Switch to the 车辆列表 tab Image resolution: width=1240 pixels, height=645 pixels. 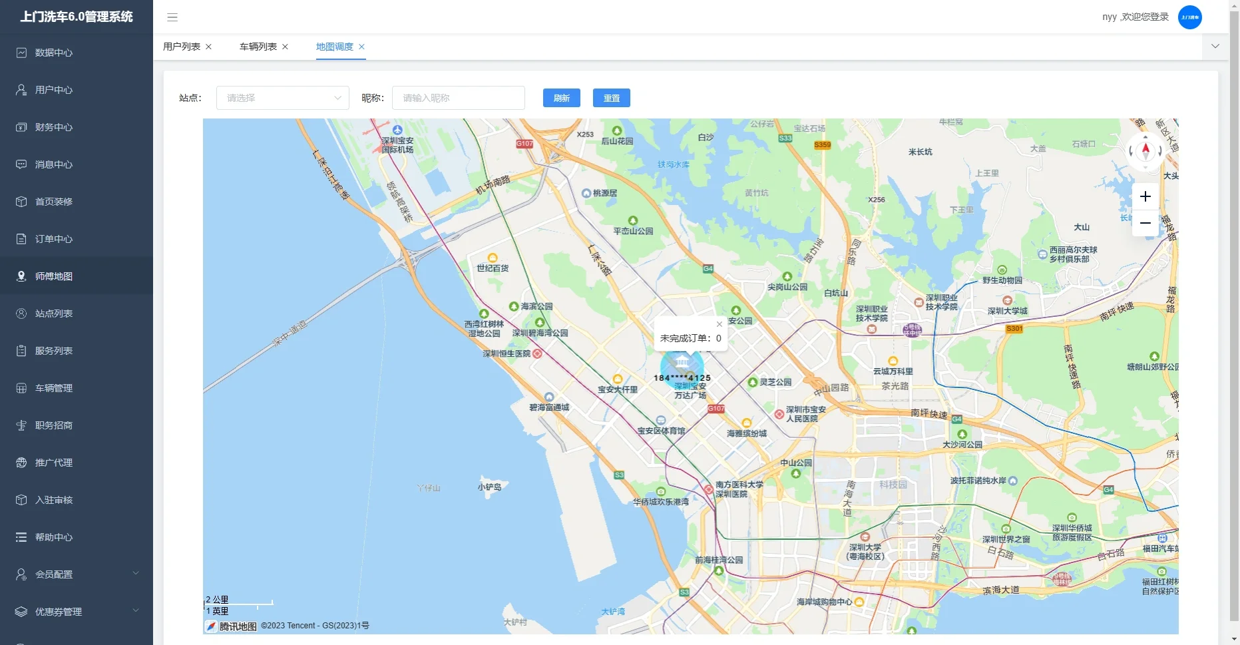click(x=258, y=47)
